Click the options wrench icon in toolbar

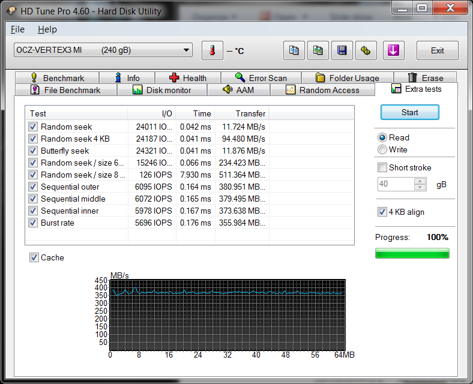[366, 50]
